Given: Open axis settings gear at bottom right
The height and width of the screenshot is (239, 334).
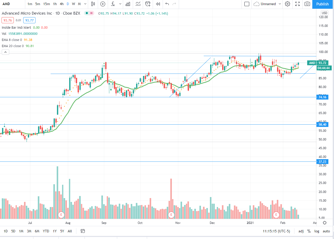Looking at the screenshot, I should (325, 223).
